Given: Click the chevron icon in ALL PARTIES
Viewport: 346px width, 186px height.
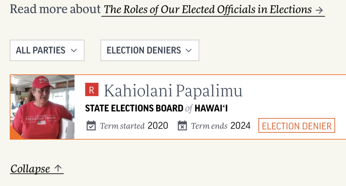Looking at the screenshot, I should tap(74, 51).
